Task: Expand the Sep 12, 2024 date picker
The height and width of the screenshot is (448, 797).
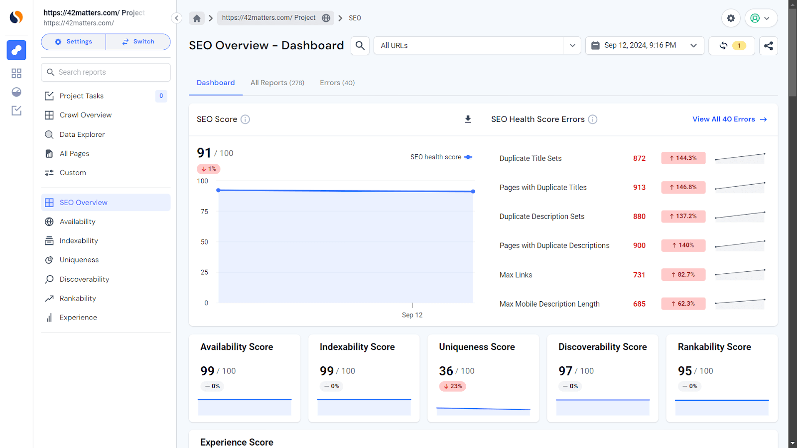Action: coord(693,45)
